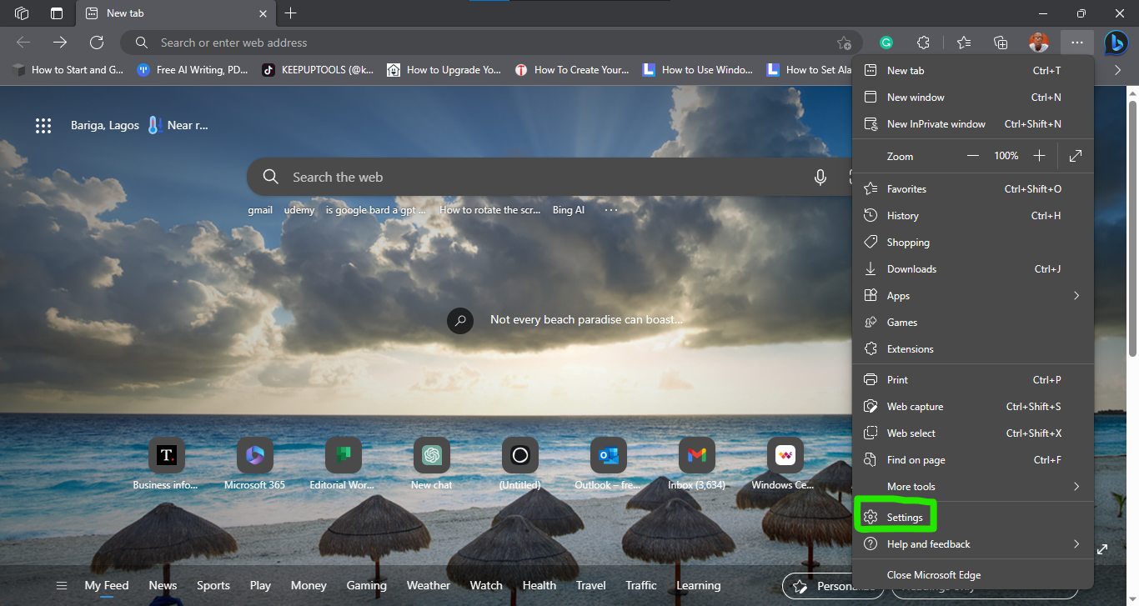Image resolution: width=1139 pixels, height=606 pixels.
Task: Open the Collections toolbar icon
Action: tap(1001, 43)
